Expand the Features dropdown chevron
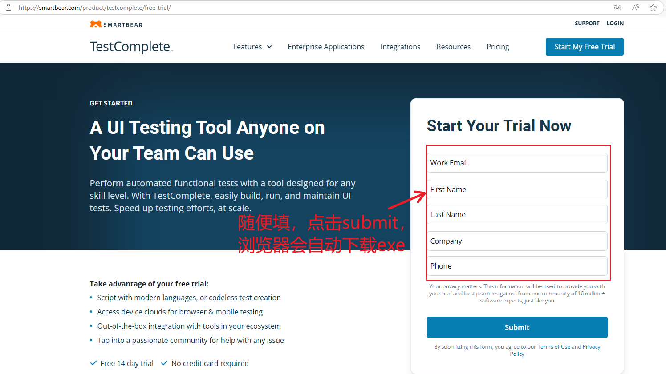This screenshot has height=374, width=666. (269, 47)
